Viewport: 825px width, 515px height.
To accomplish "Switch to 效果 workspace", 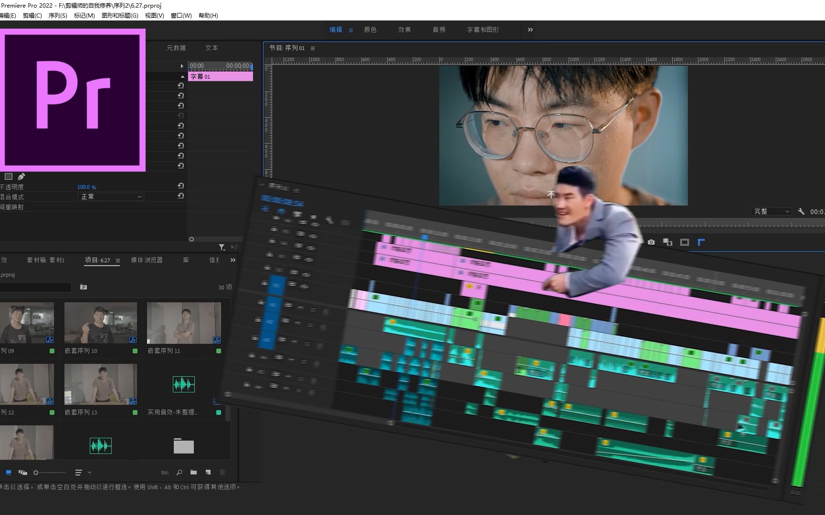I will (404, 30).
